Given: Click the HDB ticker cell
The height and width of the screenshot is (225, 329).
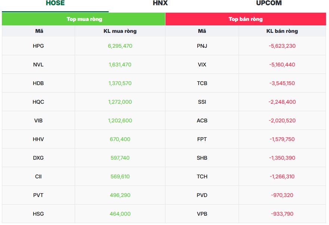Looking at the screenshot, I should [38, 83].
